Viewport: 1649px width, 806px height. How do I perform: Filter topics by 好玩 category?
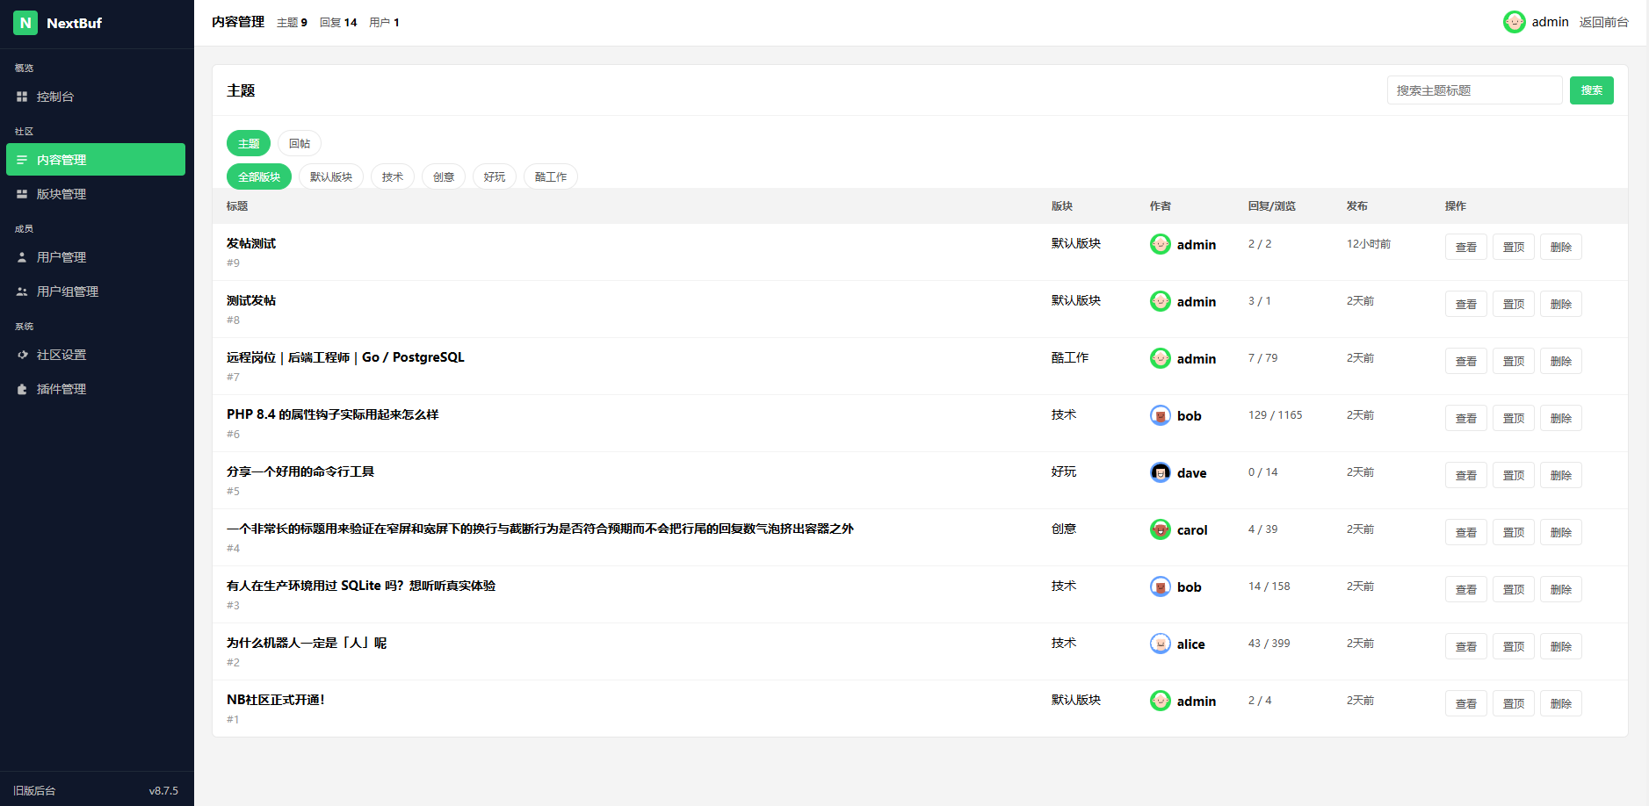495,176
